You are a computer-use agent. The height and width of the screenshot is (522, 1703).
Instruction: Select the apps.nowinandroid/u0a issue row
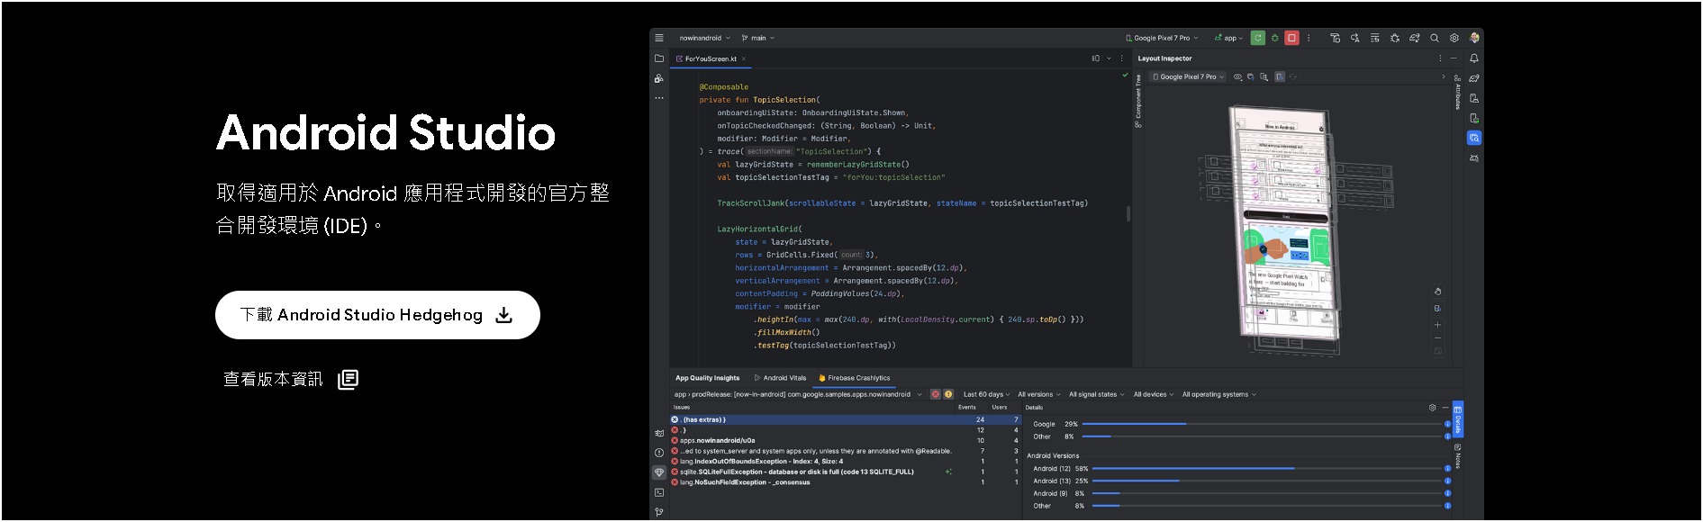(845, 440)
